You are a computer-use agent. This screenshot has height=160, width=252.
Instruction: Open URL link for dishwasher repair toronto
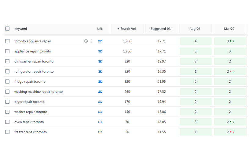pyautogui.click(x=100, y=61)
